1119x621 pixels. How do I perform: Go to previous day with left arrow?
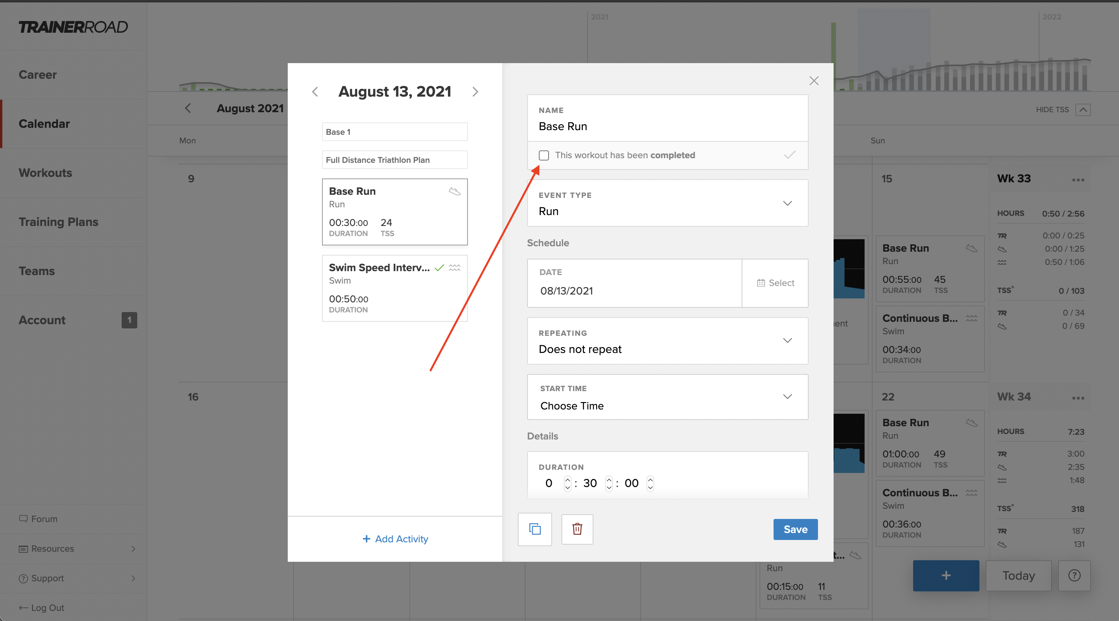(x=315, y=92)
